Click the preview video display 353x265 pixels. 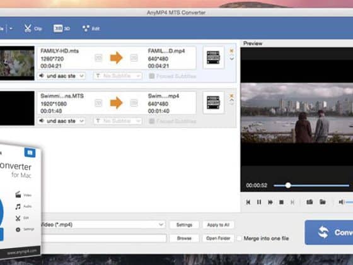pyautogui.click(x=297, y=113)
